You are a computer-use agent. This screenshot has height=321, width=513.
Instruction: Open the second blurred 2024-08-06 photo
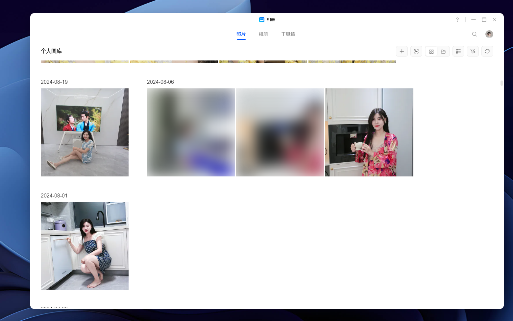click(x=280, y=132)
